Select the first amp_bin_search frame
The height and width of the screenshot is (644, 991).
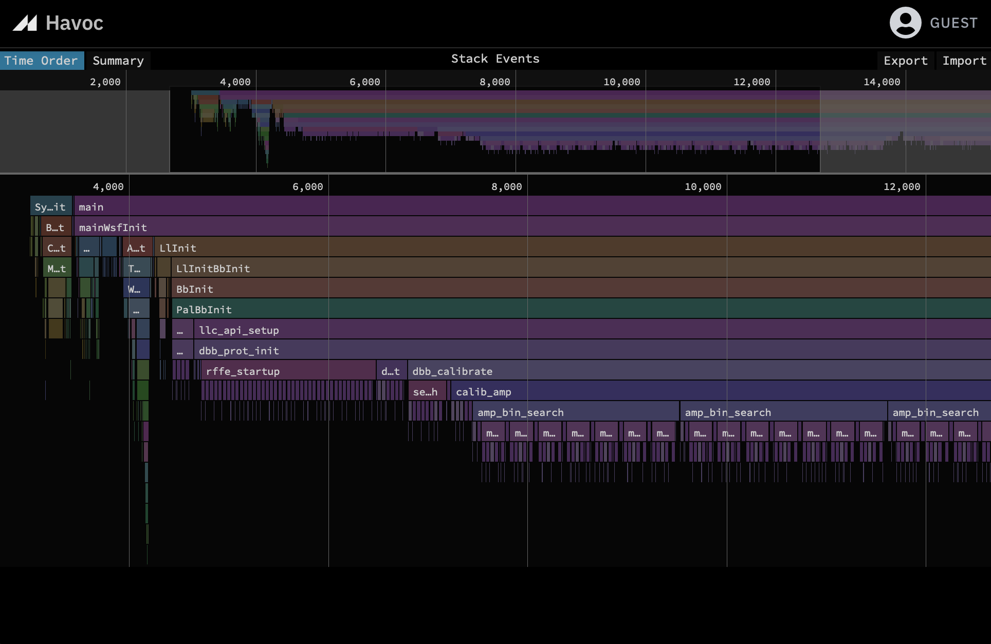[565, 411]
